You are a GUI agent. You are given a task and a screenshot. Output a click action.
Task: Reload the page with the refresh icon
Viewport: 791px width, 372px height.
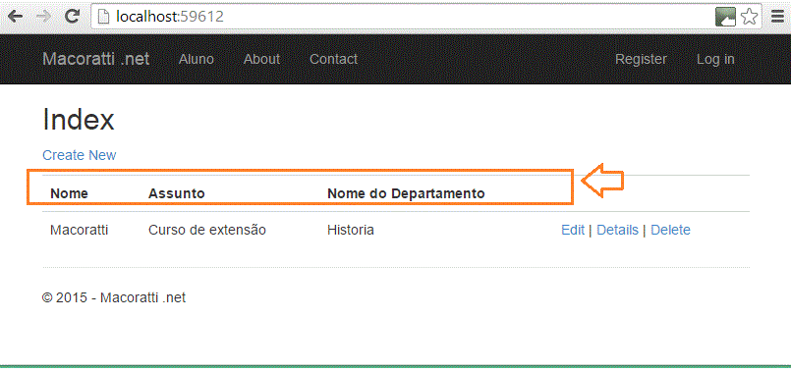click(x=73, y=17)
